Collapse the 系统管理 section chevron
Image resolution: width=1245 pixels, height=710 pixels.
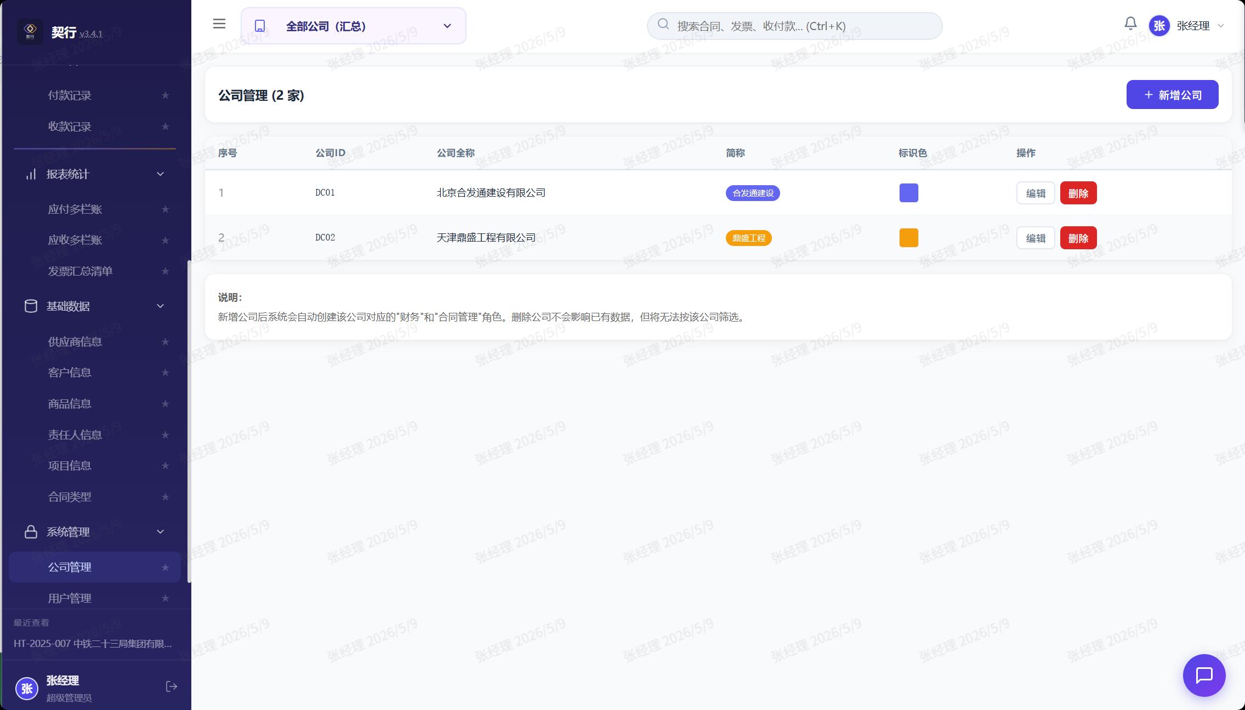161,531
